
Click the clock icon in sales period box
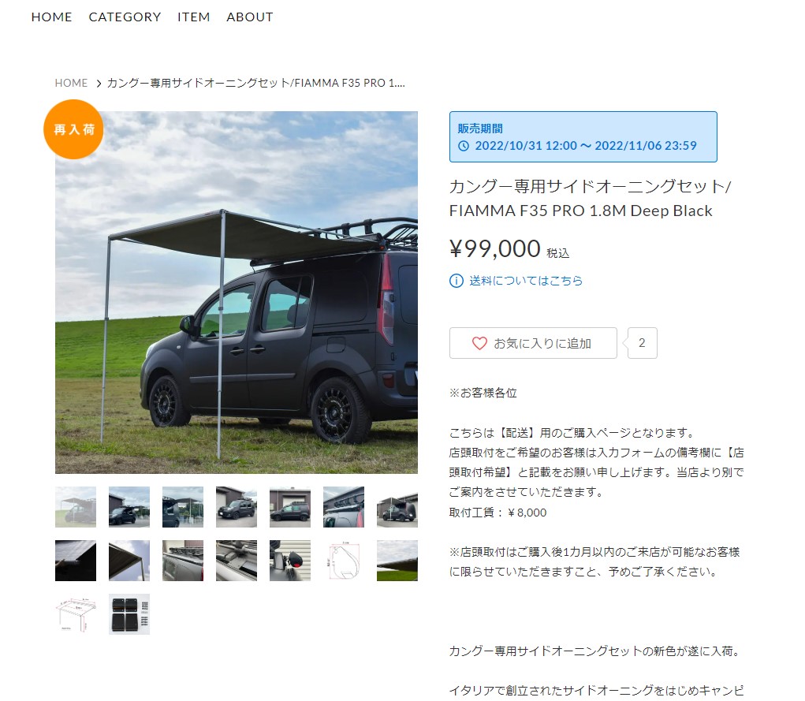(x=463, y=146)
